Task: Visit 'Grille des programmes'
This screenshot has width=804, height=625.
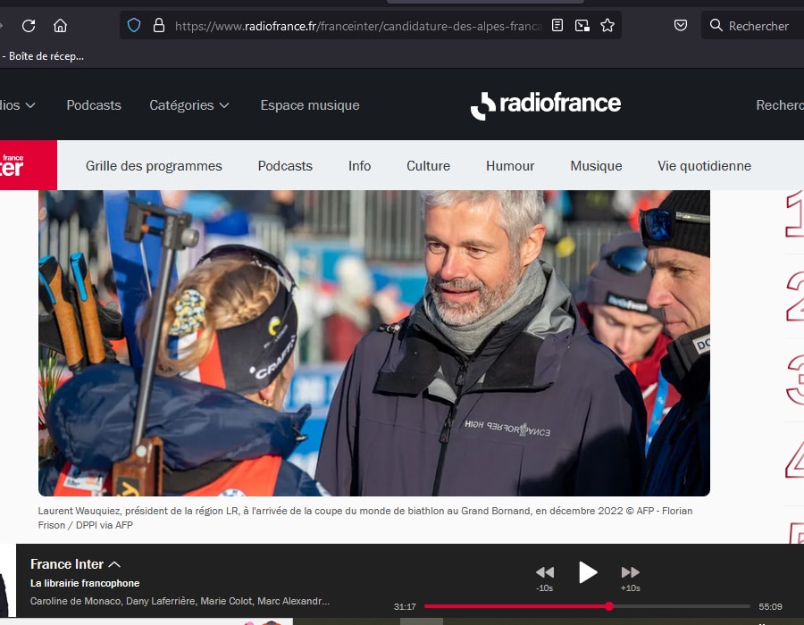Action: 154,165
